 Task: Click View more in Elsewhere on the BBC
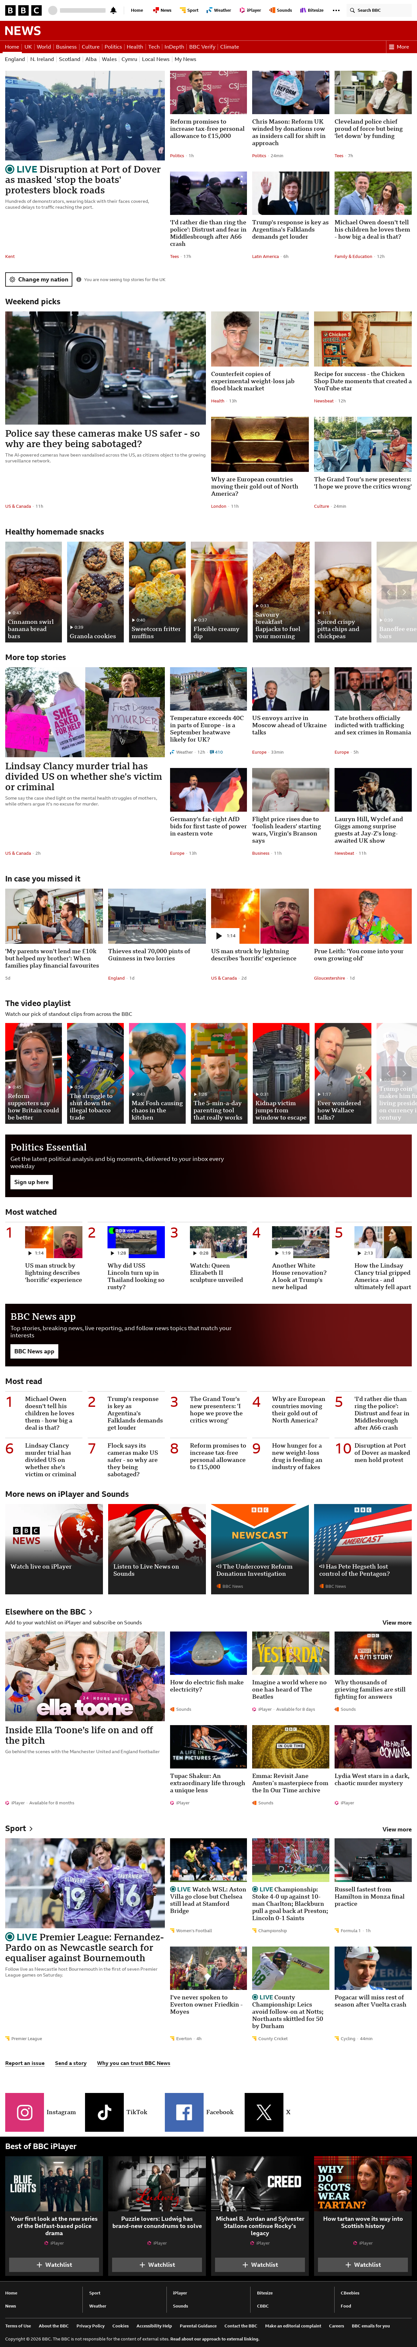[397, 1623]
